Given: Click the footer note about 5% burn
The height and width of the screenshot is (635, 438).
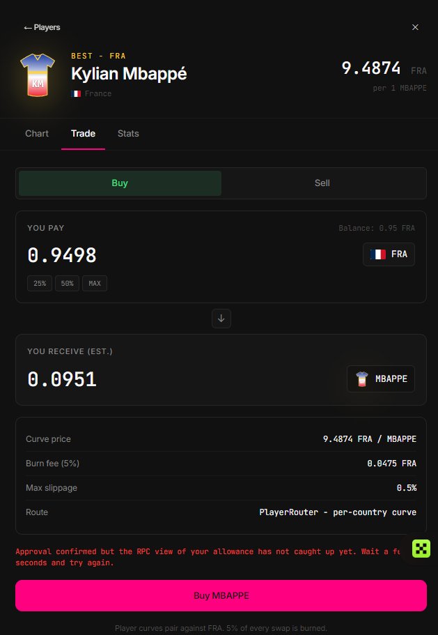Looking at the screenshot, I should (x=221, y=628).
